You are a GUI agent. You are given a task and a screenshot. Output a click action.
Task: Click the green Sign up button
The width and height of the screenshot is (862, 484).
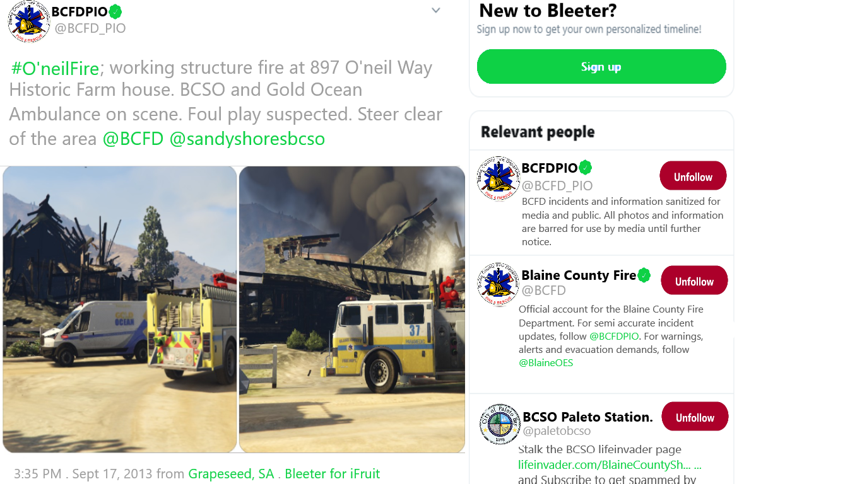coord(601,67)
